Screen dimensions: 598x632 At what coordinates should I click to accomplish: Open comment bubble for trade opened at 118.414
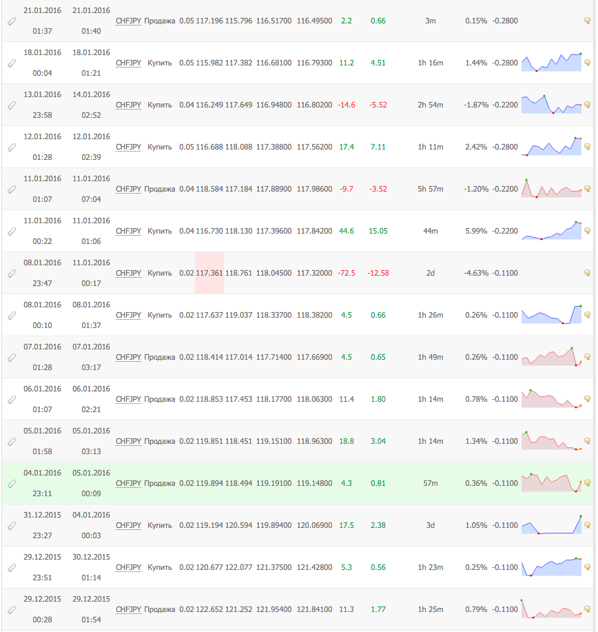click(x=587, y=357)
